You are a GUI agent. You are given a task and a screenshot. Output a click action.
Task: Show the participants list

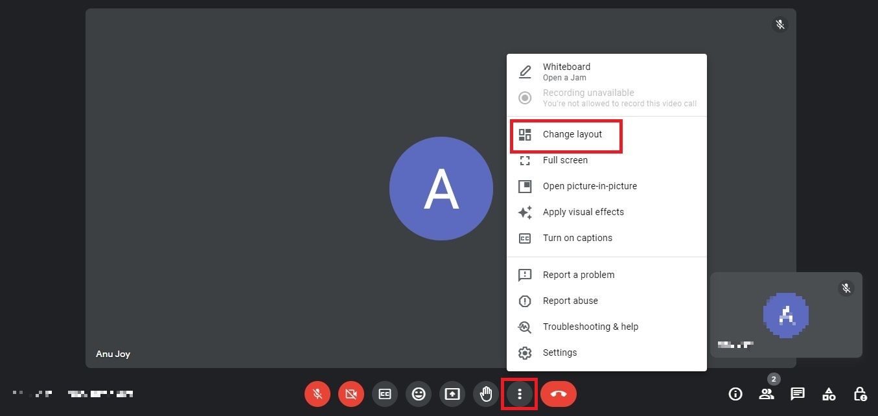pos(767,393)
